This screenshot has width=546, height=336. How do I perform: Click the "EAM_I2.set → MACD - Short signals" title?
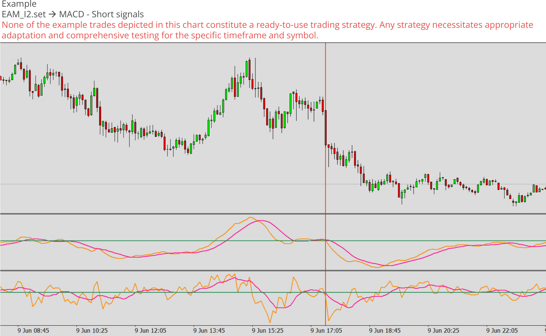73,14
